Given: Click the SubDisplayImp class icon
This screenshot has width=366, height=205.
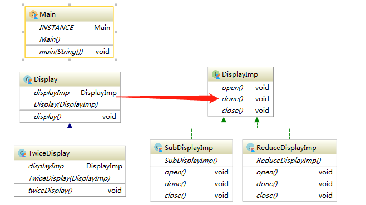Looking at the screenshot, I should pos(159,148).
